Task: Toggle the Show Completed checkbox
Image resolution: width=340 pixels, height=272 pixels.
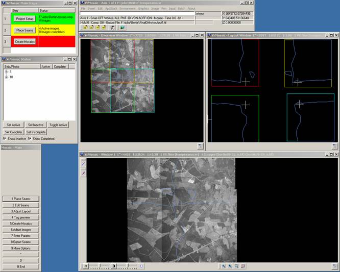Action: click(x=30, y=138)
